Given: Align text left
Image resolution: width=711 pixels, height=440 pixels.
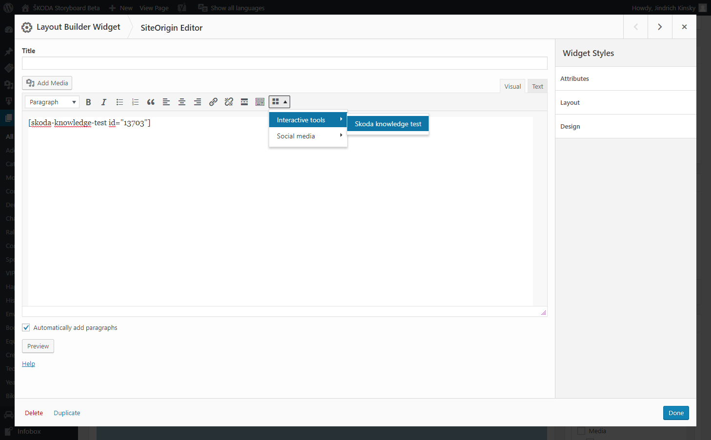Looking at the screenshot, I should click(166, 102).
